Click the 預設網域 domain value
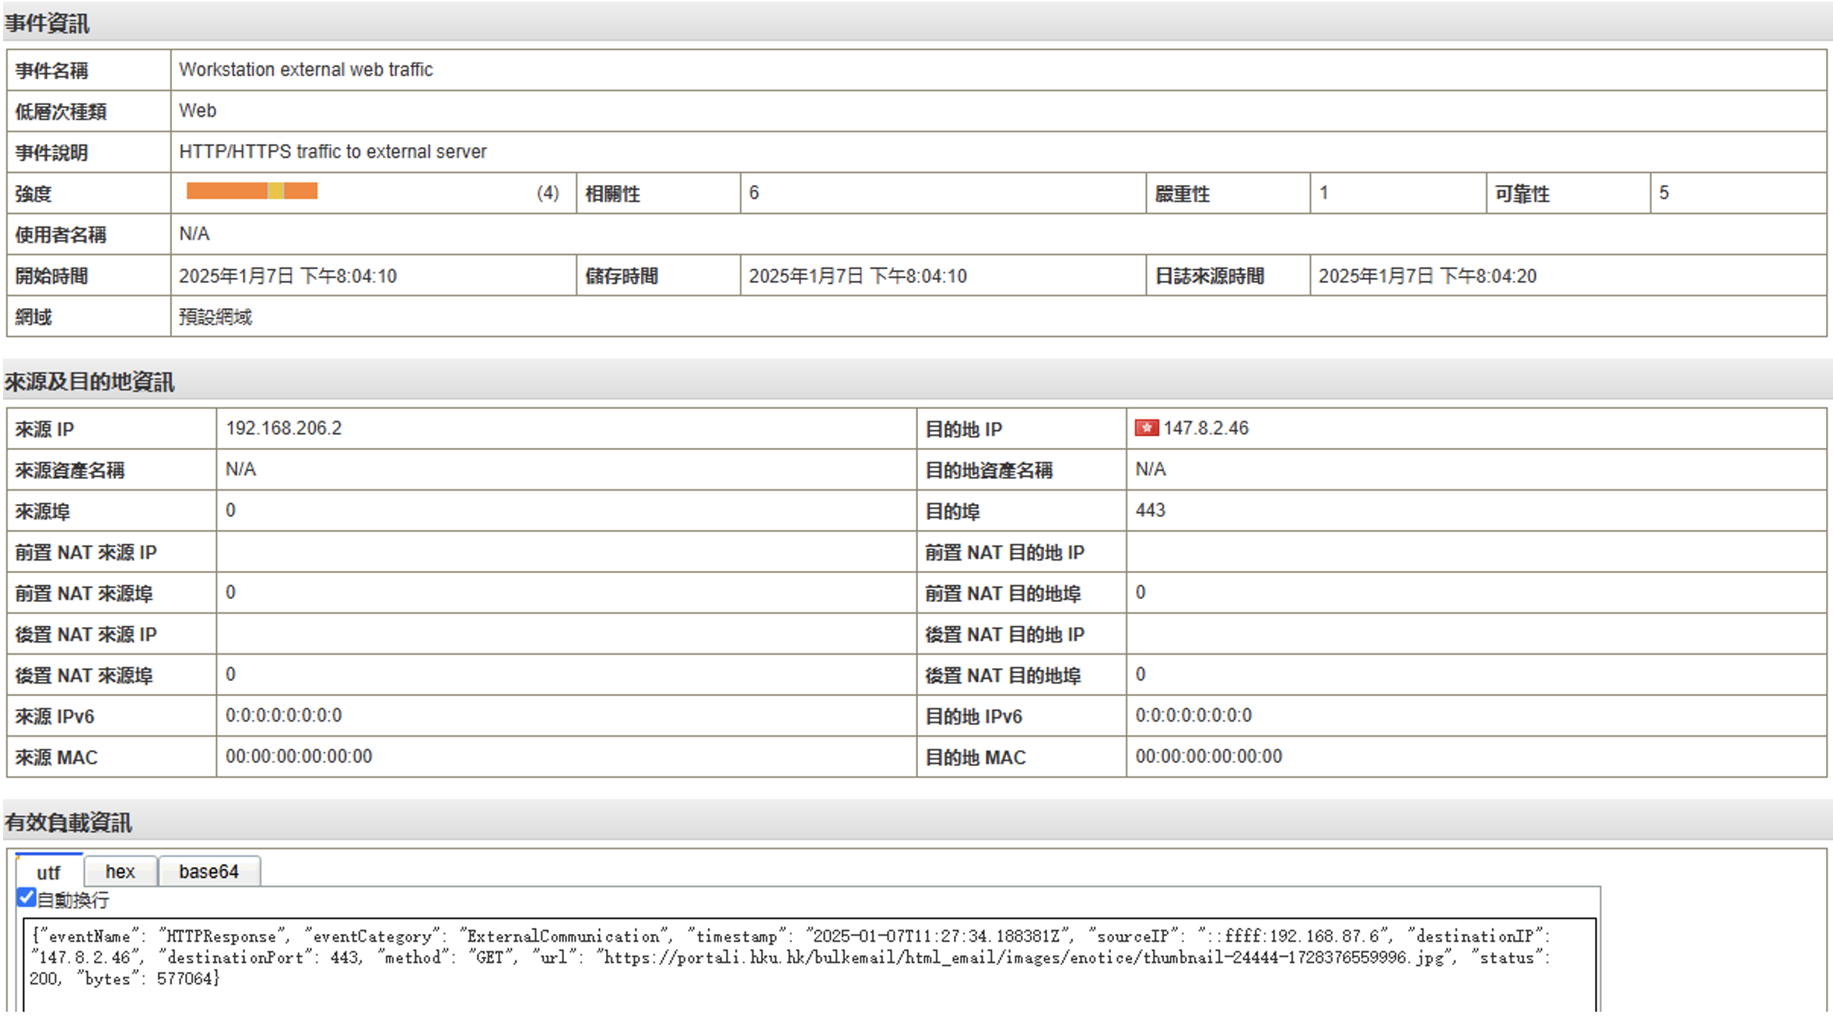The height and width of the screenshot is (1025, 1833). (216, 317)
